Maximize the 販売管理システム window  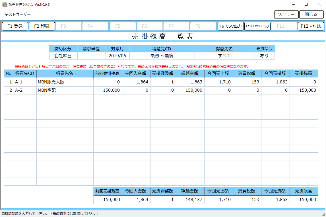306,4
